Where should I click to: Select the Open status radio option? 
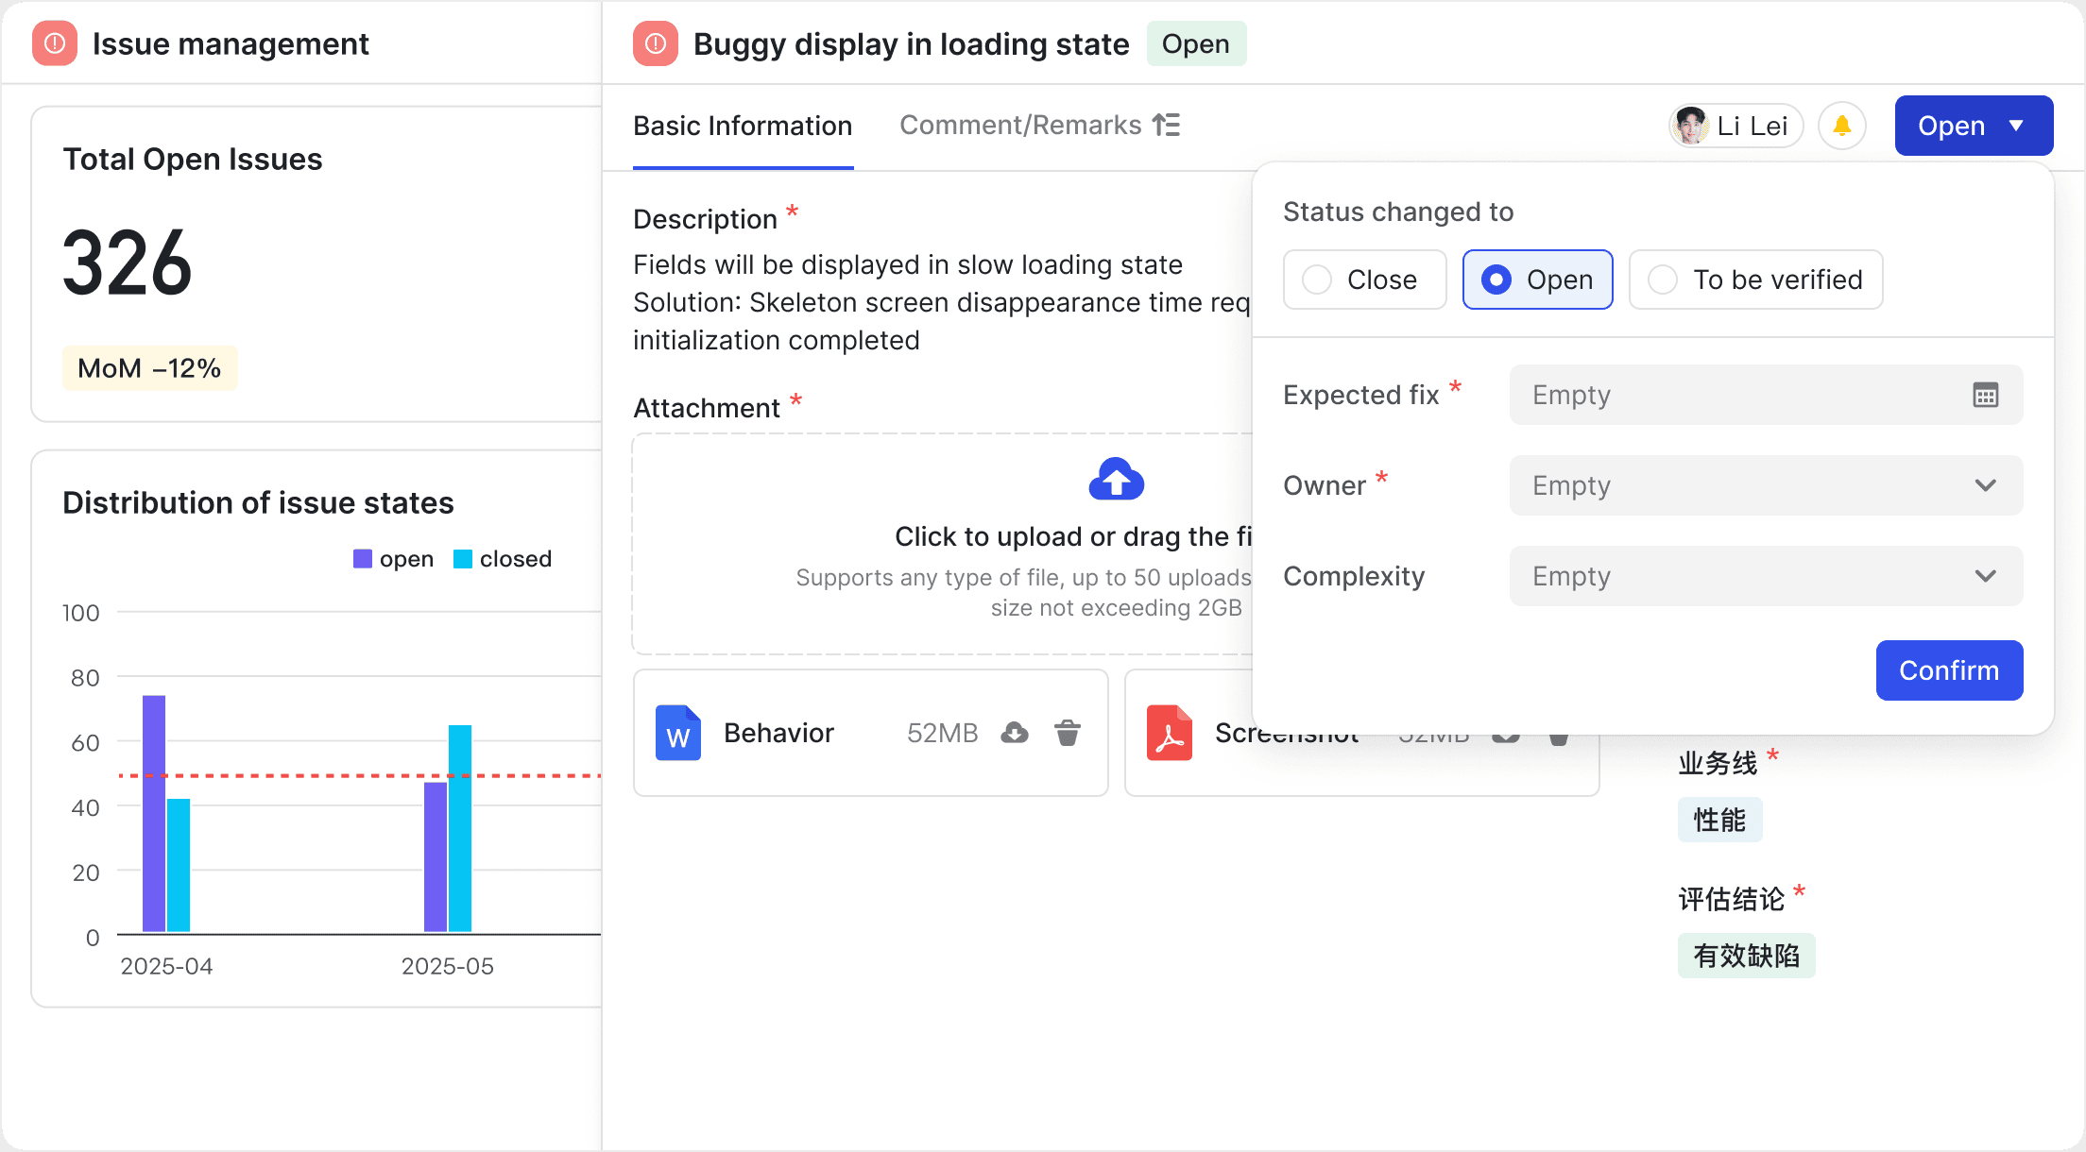coord(1496,280)
